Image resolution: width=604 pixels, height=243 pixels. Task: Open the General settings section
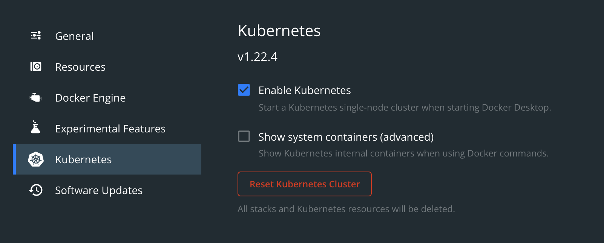tap(74, 36)
